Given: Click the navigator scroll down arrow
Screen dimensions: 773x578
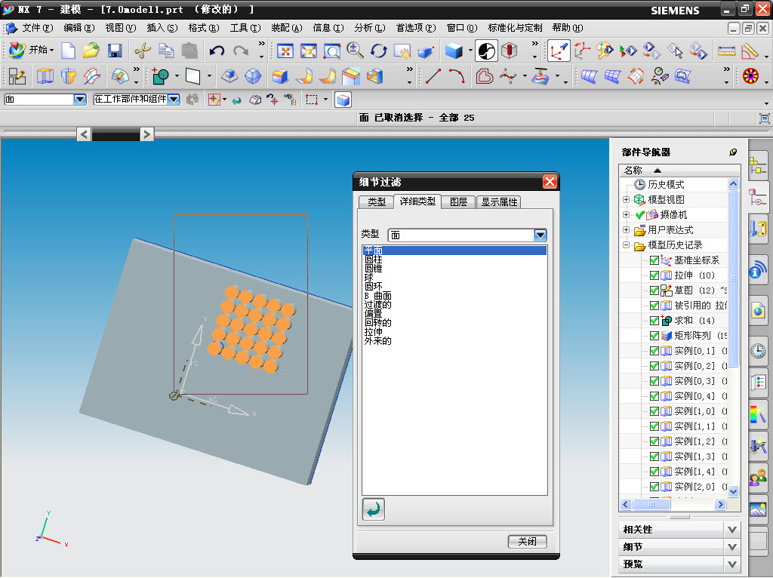Looking at the screenshot, I should (x=733, y=491).
